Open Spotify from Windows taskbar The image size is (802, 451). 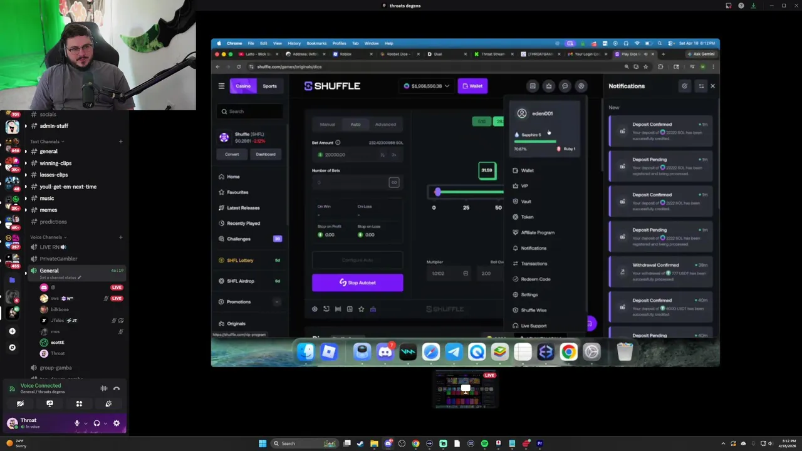point(484,443)
